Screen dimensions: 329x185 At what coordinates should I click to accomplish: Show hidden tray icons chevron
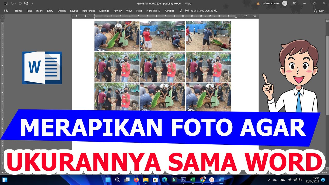[269, 180]
